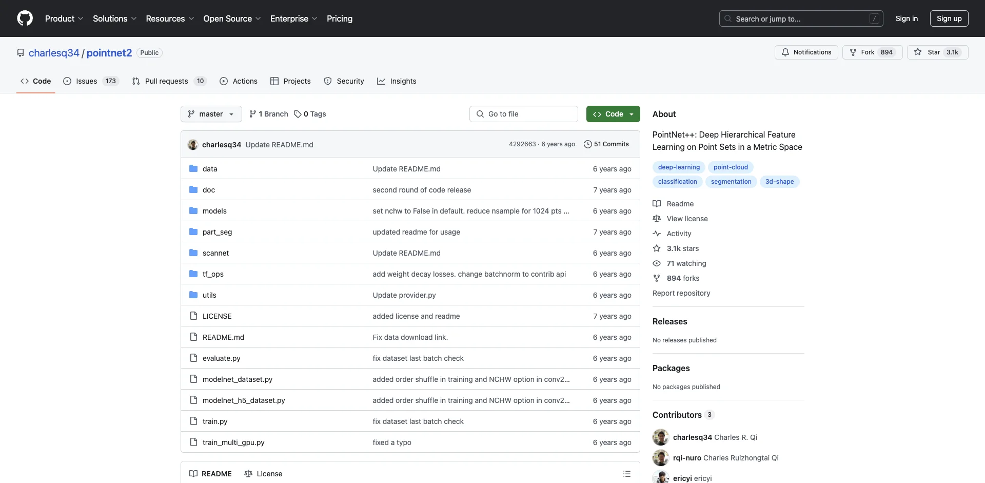Open the pointnet2 repository name link
This screenshot has height=483, width=985.
click(109, 53)
